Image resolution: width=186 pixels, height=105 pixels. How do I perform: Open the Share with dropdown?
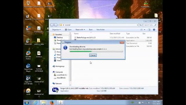[x=80, y=30]
